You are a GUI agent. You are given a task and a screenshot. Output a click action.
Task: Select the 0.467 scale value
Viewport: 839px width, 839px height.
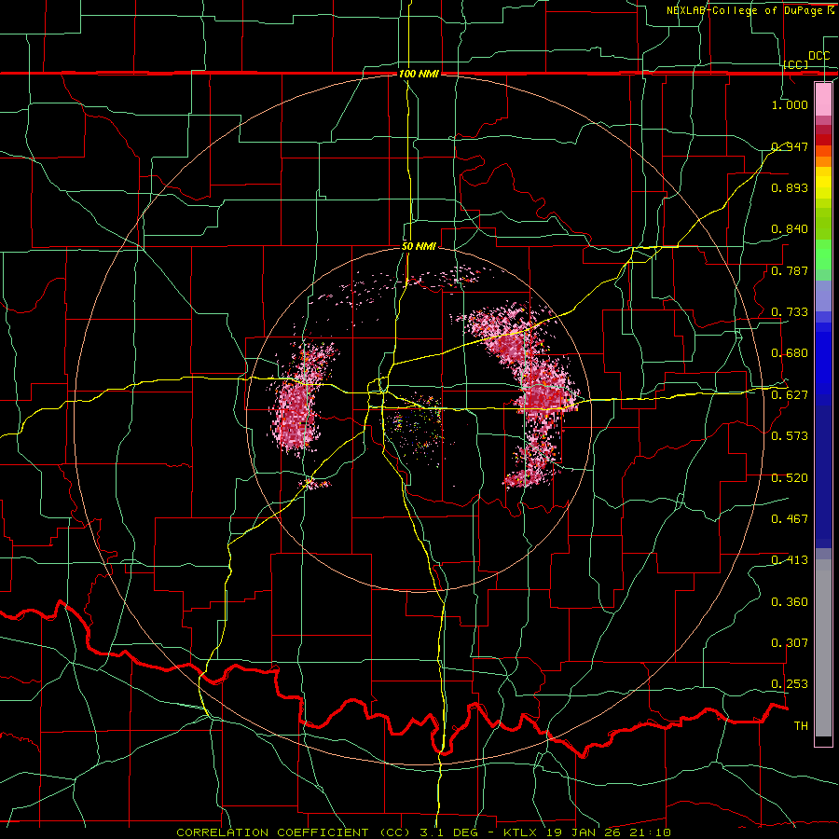(x=790, y=519)
